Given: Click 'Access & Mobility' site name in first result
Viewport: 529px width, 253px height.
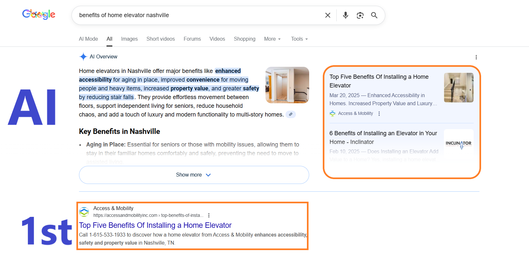Looking at the screenshot, I should tap(113, 208).
